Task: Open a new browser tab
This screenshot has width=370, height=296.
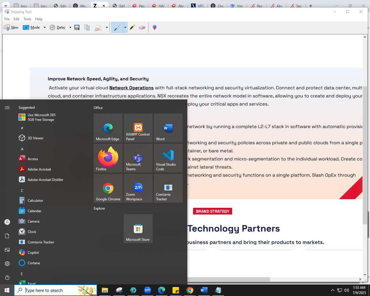Action: pyautogui.click(x=311, y=5)
